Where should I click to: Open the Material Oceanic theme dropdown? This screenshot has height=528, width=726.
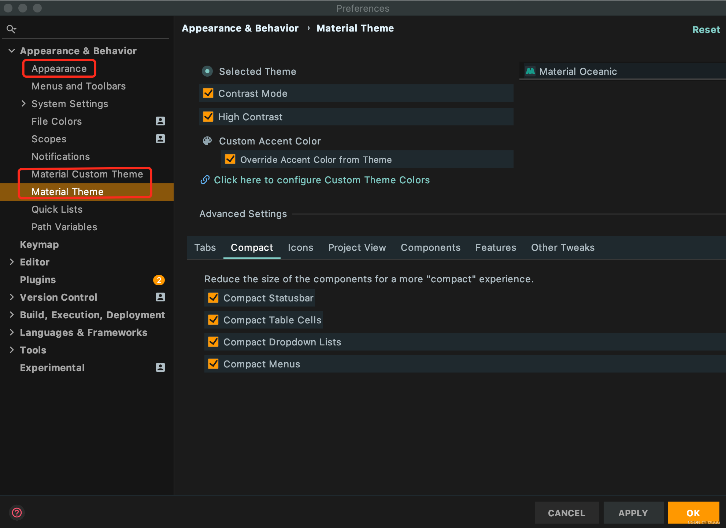(x=623, y=71)
